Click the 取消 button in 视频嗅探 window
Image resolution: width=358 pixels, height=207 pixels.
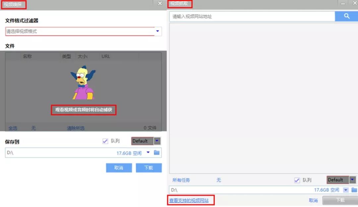pyautogui.click(x=119, y=168)
